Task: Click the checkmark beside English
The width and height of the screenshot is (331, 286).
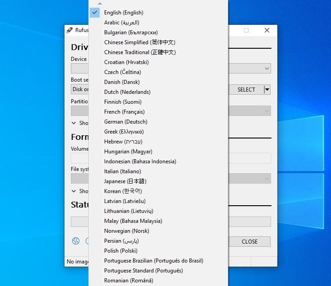Action: click(95, 13)
